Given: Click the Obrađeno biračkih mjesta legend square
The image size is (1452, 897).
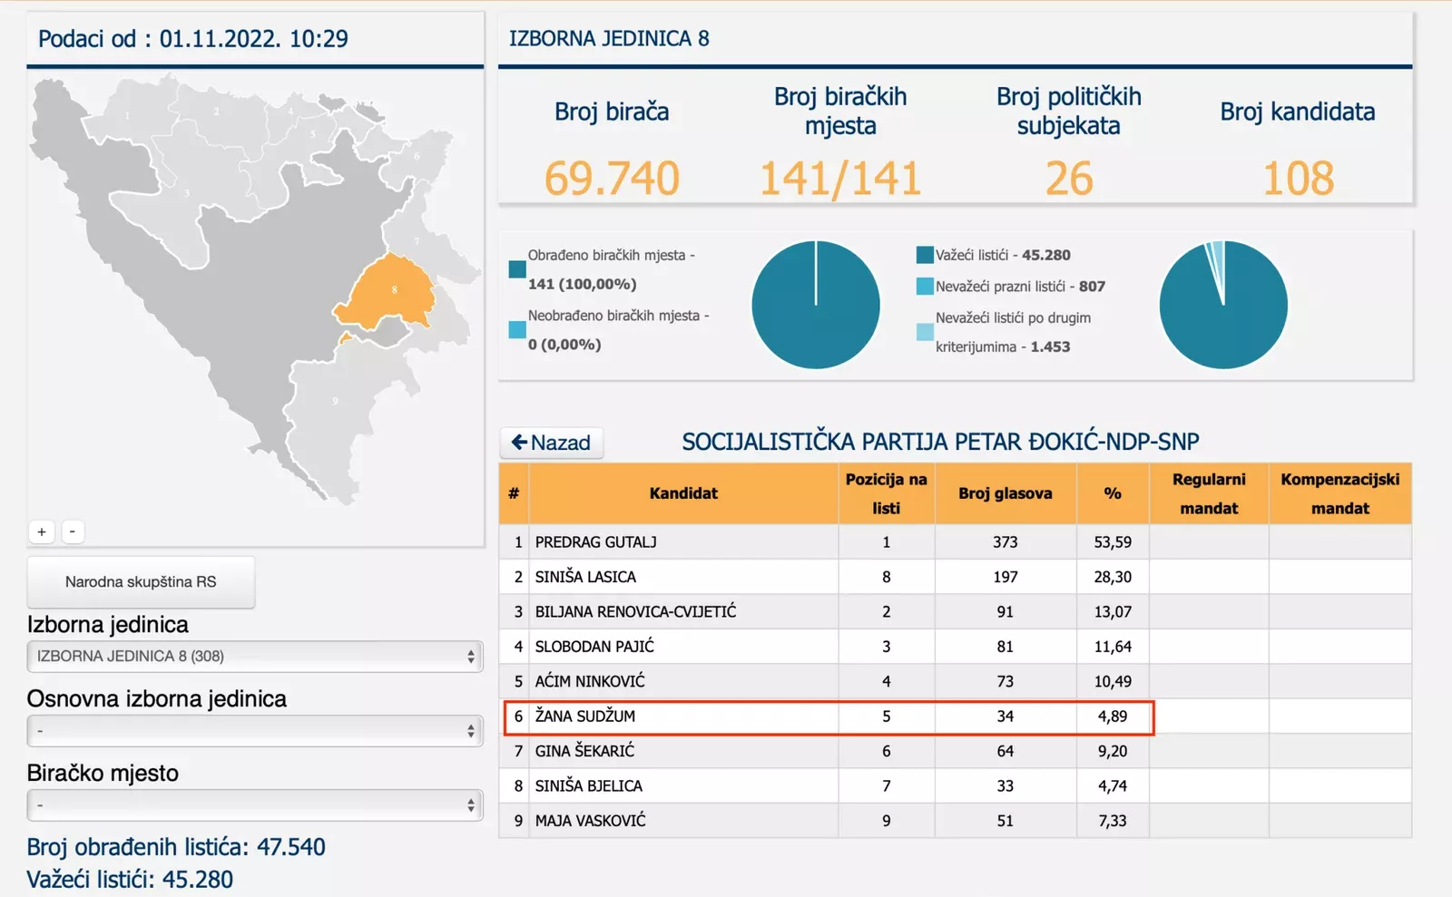Looking at the screenshot, I should (x=517, y=269).
